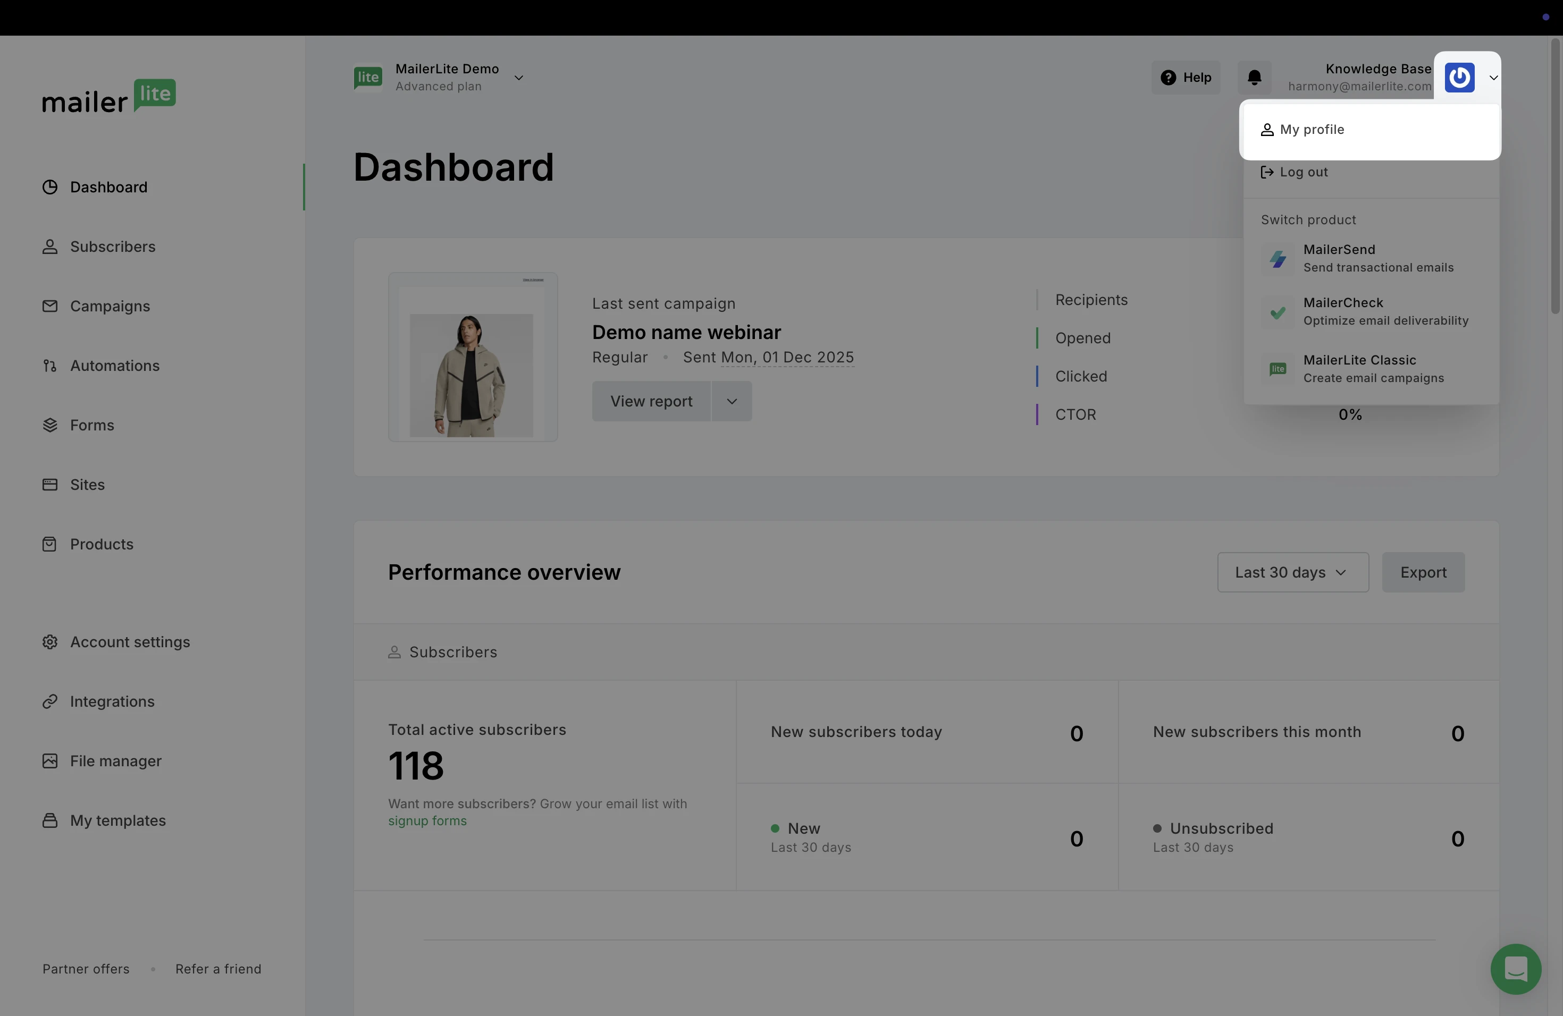Click the notification bell icon
The height and width of the screenshot is (1016, 1563).
click(1254, 78)
